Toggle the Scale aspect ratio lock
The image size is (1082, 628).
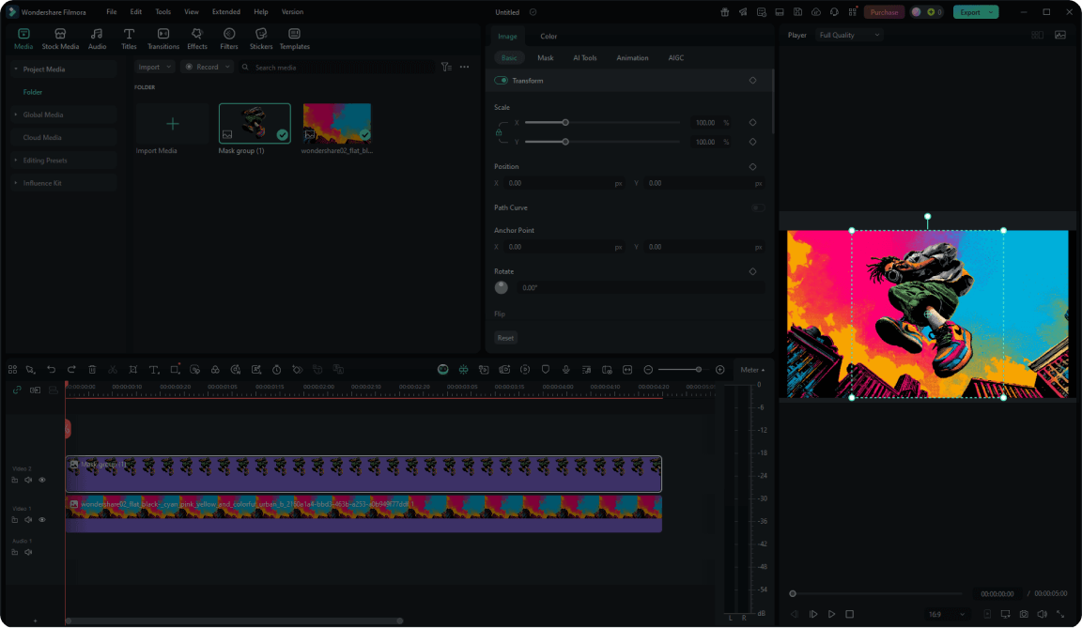(x=499, y=132)
